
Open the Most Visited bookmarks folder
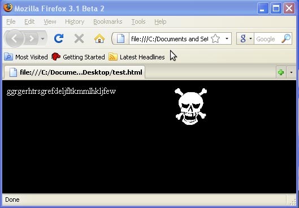26,57
